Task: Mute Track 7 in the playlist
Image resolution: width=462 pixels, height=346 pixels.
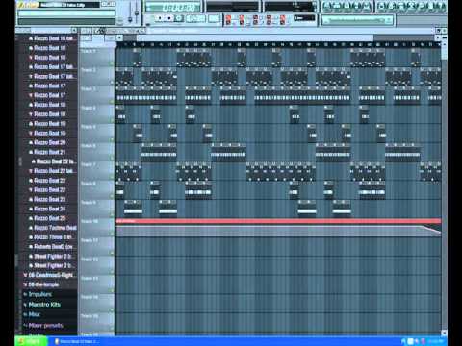Action: point(112,178)
